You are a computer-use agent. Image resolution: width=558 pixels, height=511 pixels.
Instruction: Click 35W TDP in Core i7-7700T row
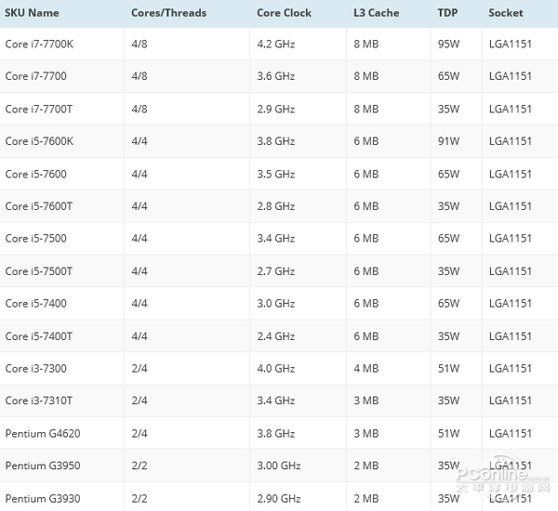[449, 110]
